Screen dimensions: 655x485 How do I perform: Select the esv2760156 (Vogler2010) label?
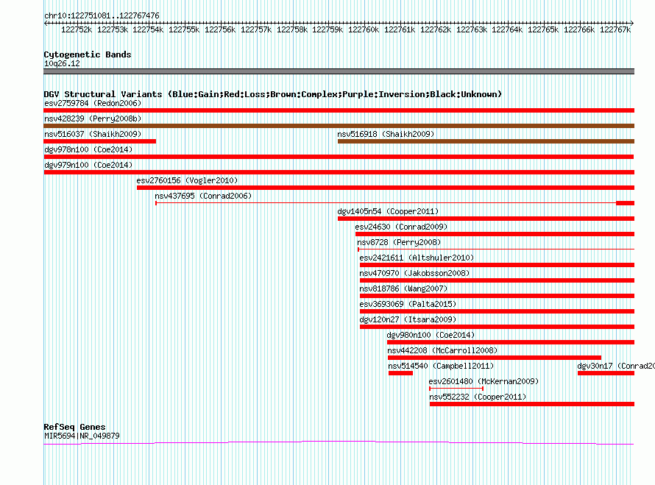[x=187, y=180]
